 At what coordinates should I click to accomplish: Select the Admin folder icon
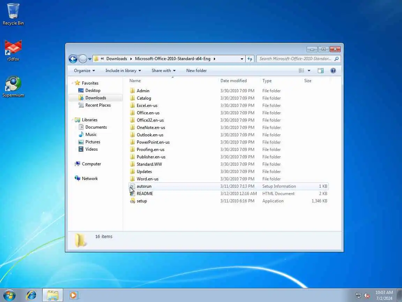coord(132,91)
